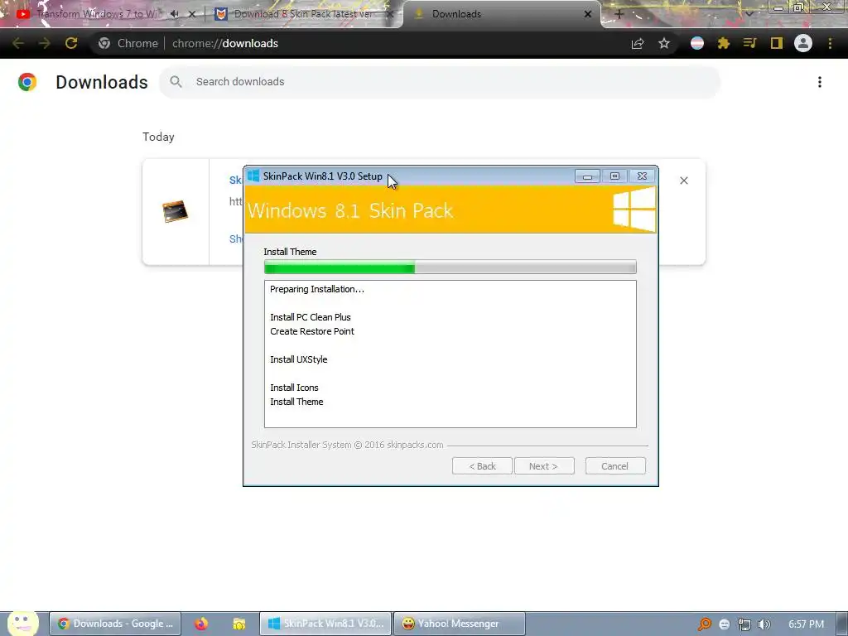Viewport: 848px width, 636px height.
Task: Click the network tray icon
Action: point(744,624)
